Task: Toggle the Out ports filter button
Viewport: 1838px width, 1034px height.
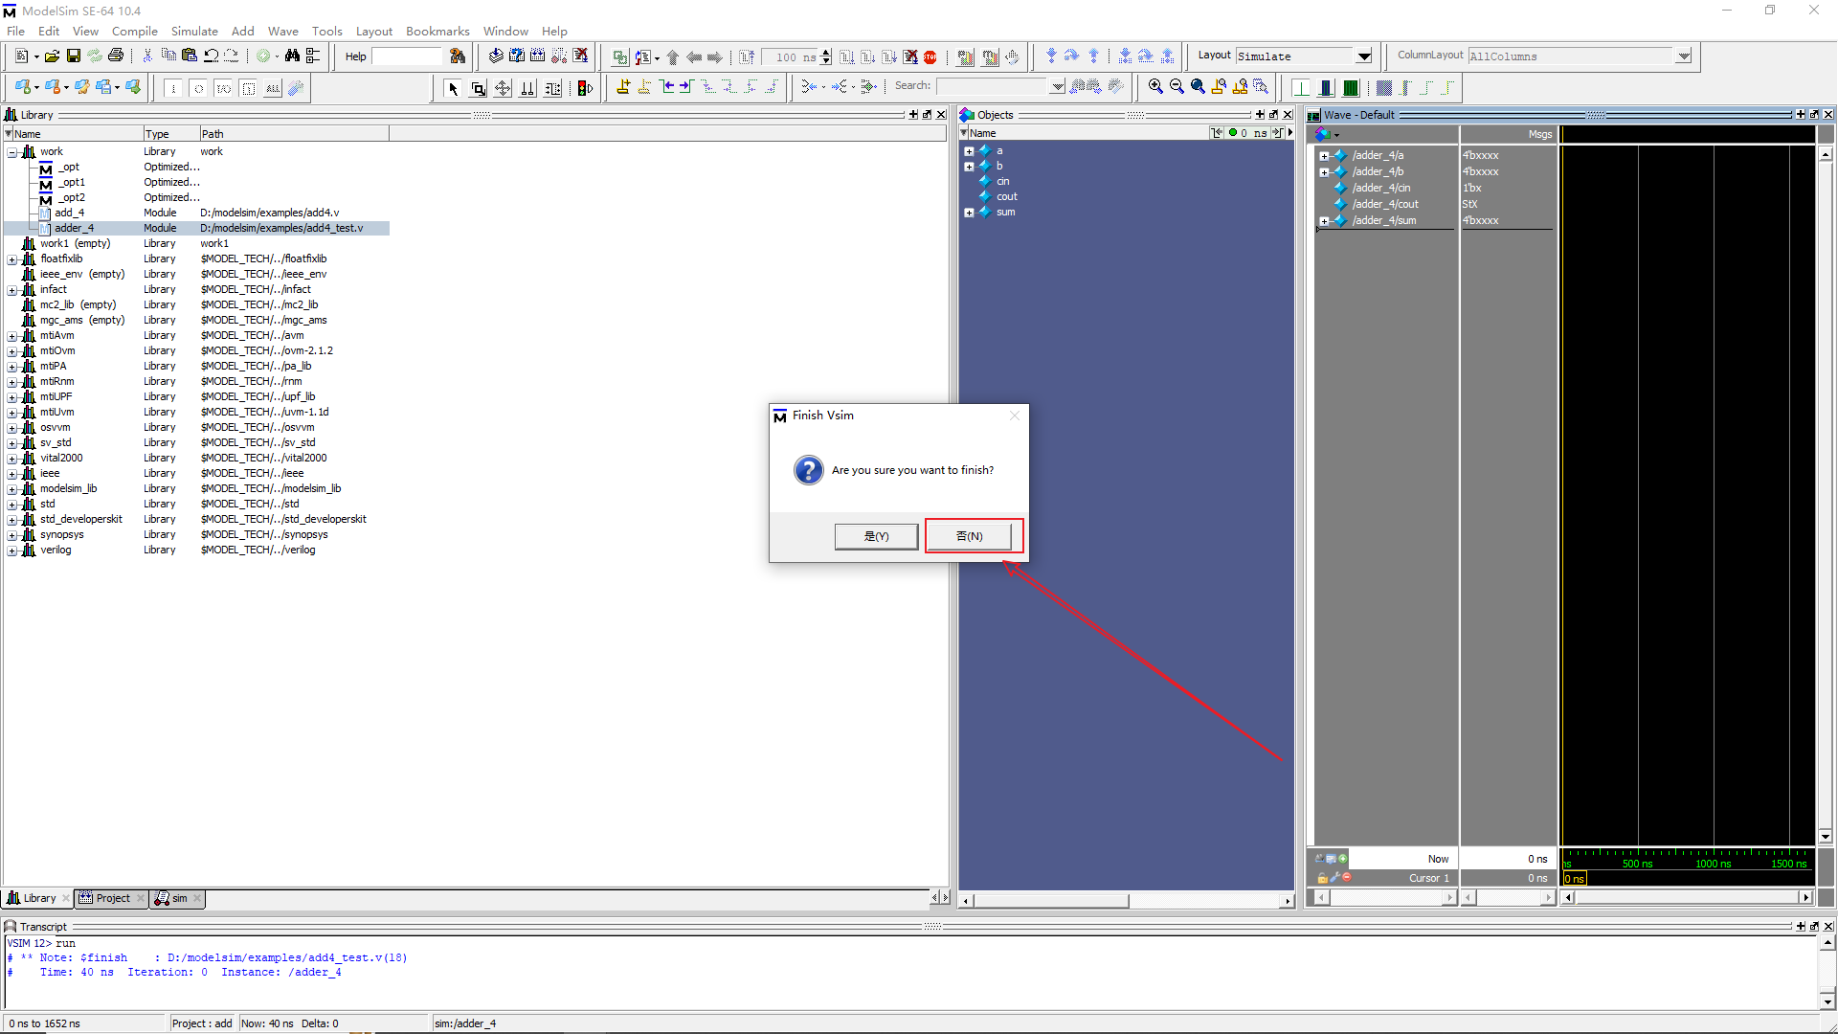Action: (198, 88)
